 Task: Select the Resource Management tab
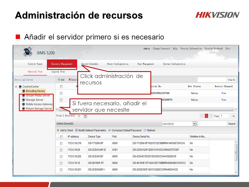point(62,64)
